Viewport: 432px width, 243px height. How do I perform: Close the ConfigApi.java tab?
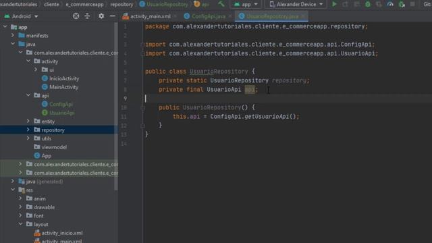click(230, 16)
